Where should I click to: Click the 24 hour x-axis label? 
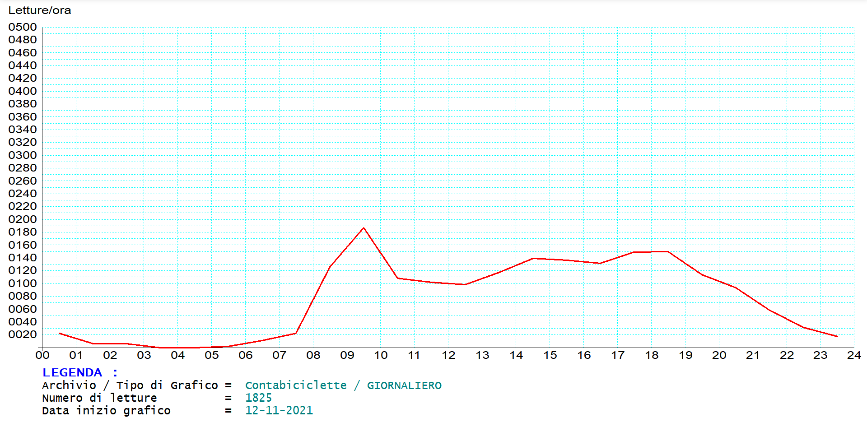[854, 355]
